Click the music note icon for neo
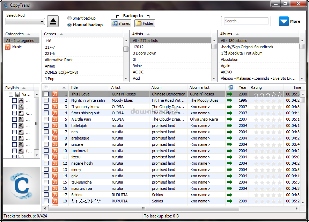This screenshot has width=309, height=222. click(x=55, y=132)
